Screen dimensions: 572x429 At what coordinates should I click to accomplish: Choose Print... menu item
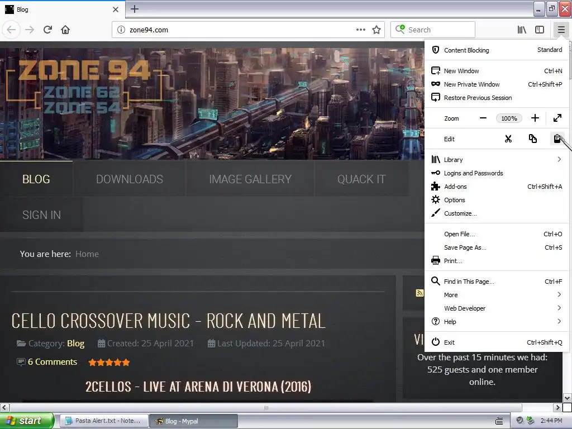tap(497, 261)
